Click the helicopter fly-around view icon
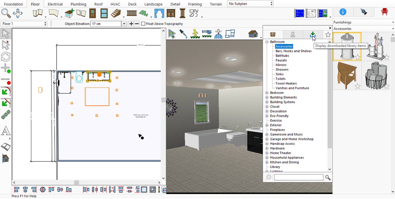Viewport: 395px width, 199px height. 206,34
